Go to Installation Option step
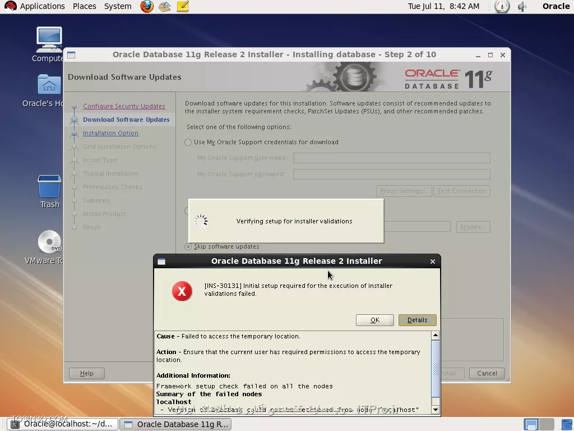Image resolution: width=574 pixels, height=431 pixels. coord(110,133)
